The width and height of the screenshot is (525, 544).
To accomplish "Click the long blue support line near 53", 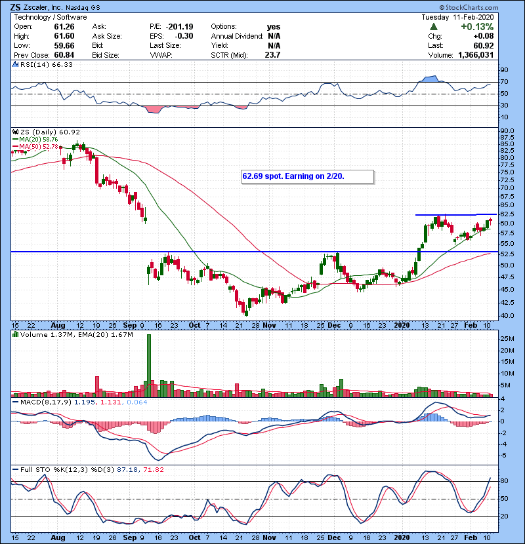I will pyautogui.click(x=255, y=252).
